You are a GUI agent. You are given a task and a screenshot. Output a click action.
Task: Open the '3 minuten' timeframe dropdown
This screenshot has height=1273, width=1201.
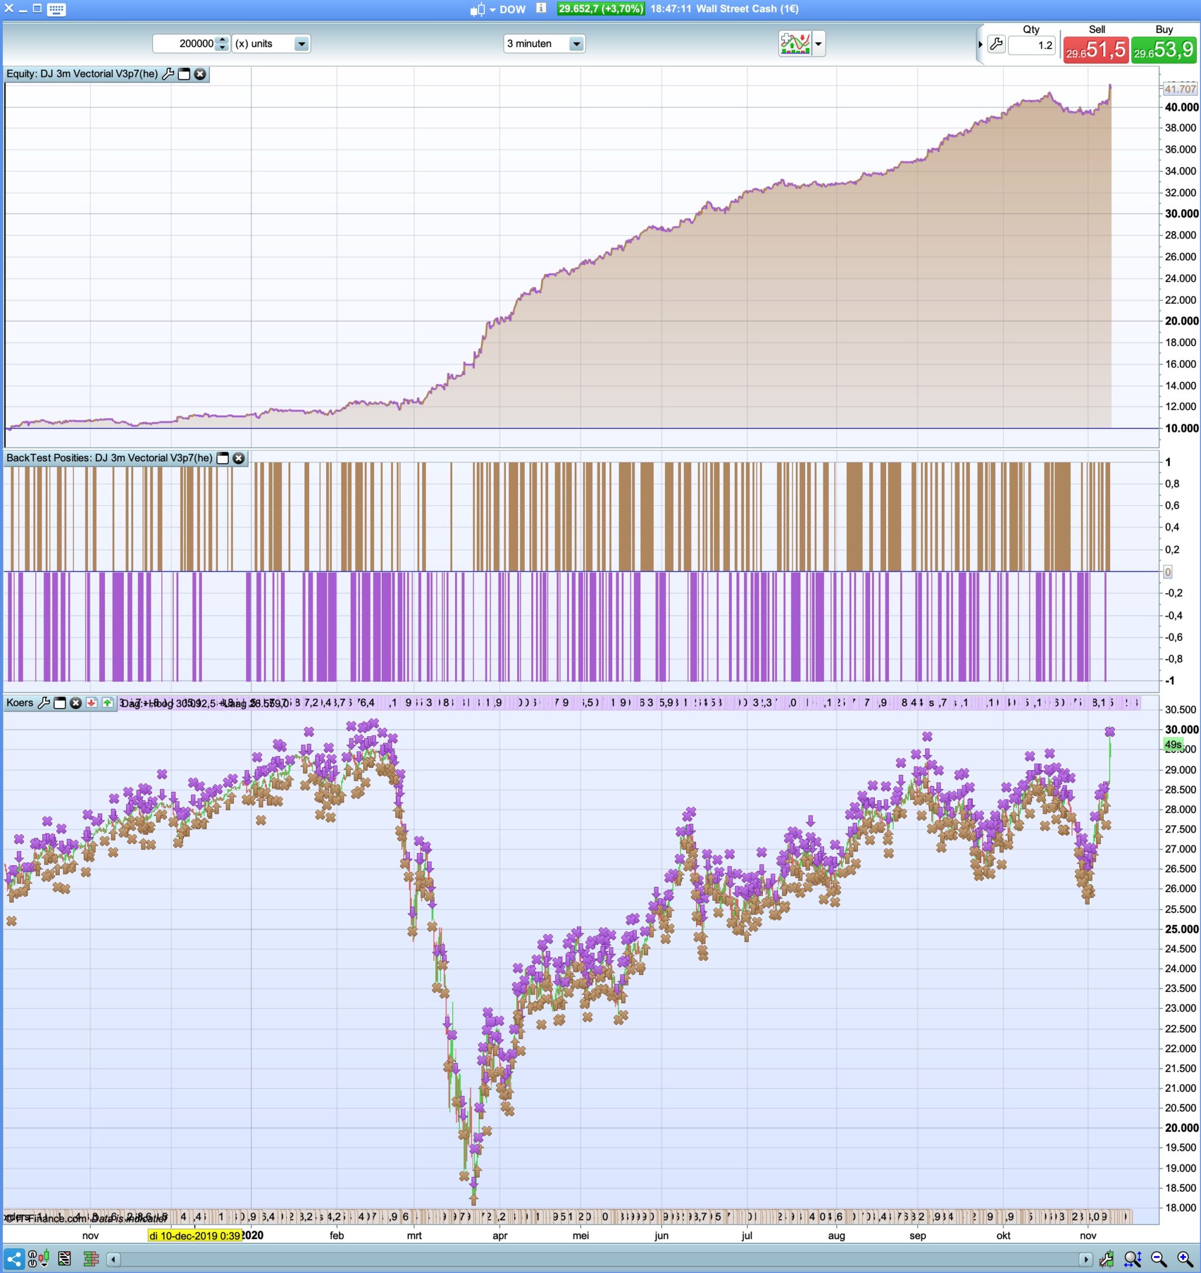(576, 43)
